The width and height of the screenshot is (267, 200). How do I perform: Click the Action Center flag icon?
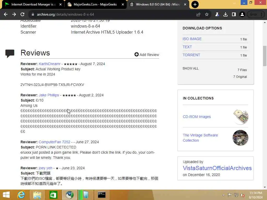pyautogui.click(x=230, y=195)
